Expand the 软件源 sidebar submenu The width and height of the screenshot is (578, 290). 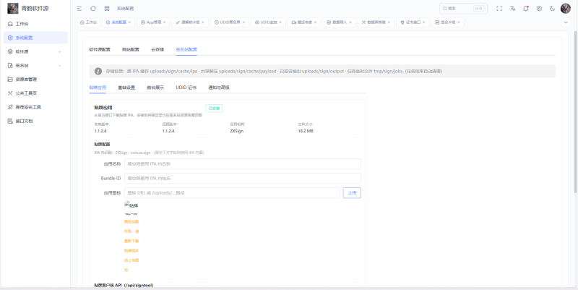pyautogui.click(x=35, y=51)
